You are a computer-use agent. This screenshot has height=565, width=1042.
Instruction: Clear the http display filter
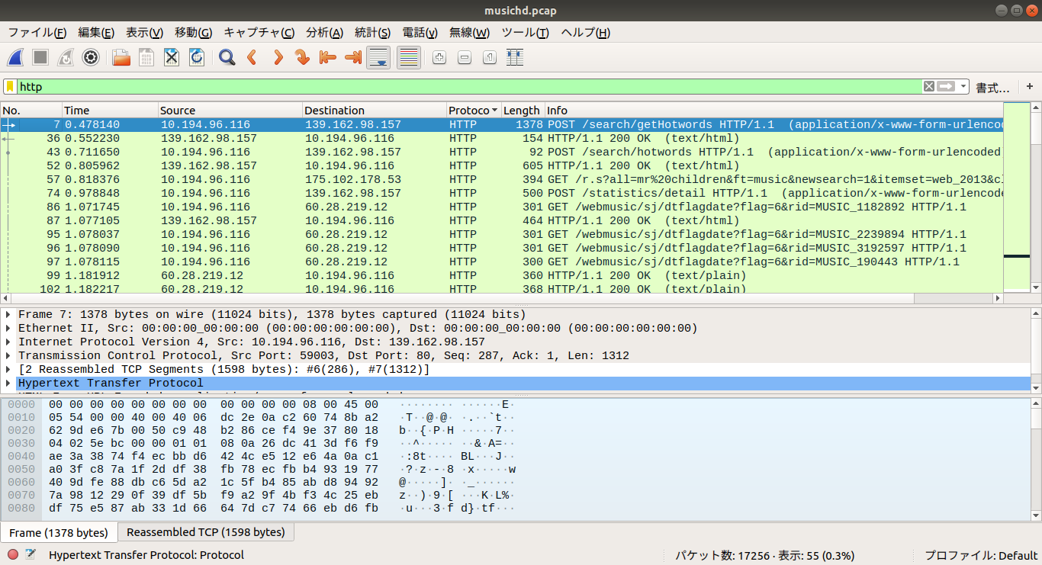point(928,87)
